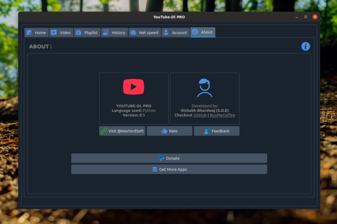Click the green chain link icon
The height and width of the screenshot is (224, 337).
pos(104,131)
